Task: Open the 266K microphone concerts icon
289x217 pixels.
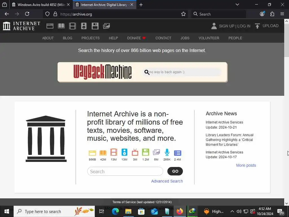Action: click(x=167, y=152)
